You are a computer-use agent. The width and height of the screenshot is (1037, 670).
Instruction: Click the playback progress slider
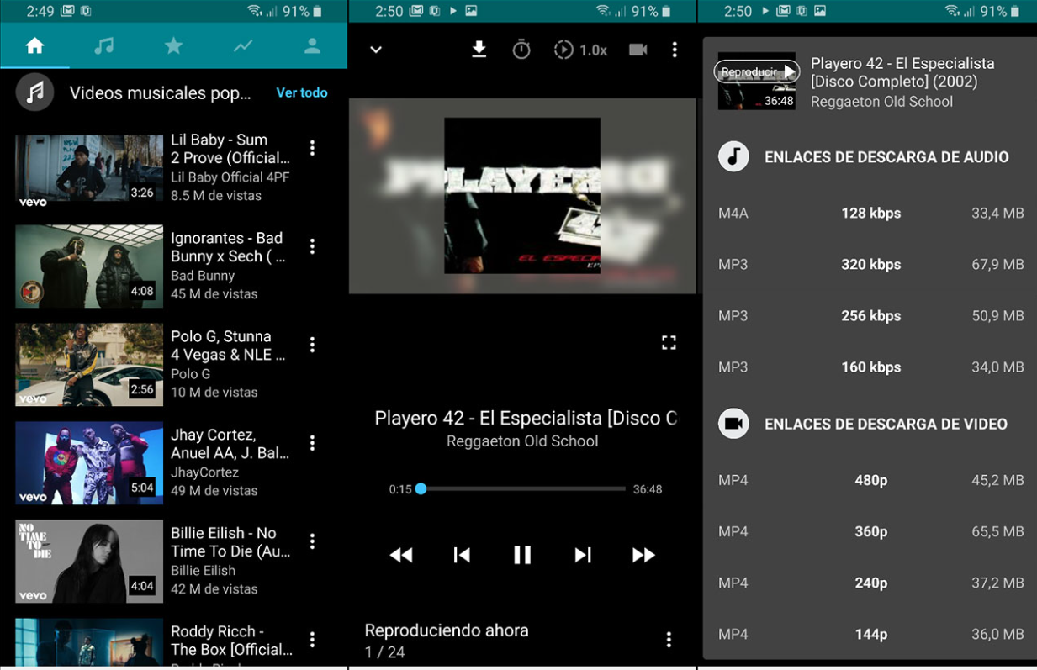522,488
